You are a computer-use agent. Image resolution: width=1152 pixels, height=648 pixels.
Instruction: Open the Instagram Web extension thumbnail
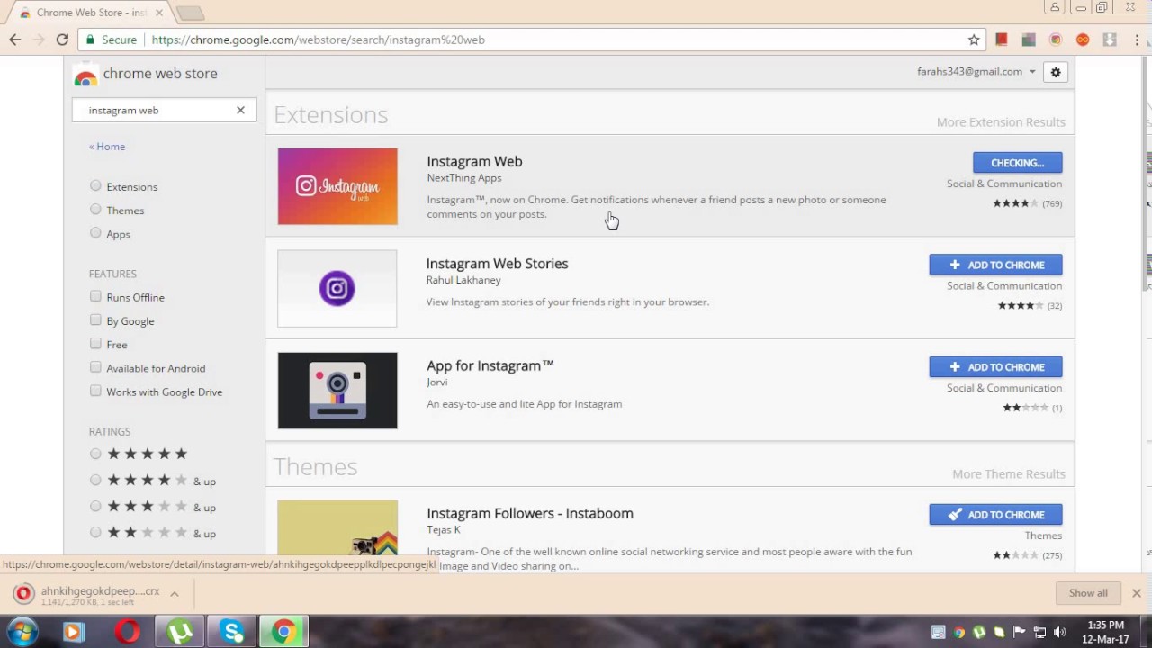point(337,186)
